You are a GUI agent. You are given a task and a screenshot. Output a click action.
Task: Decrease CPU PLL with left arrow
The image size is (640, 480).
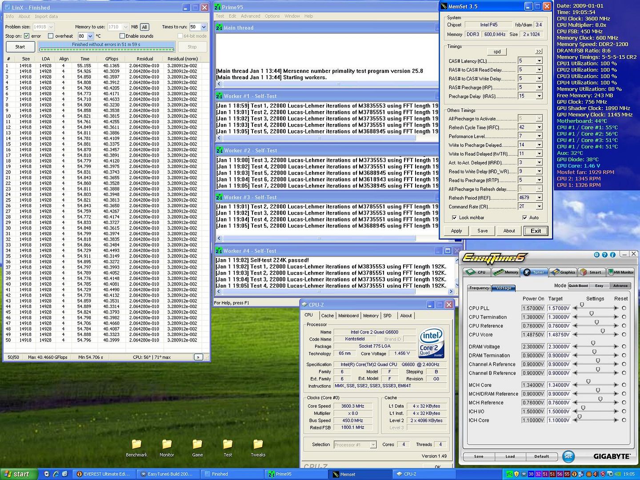pyautogui.click(x=575, y=308)
